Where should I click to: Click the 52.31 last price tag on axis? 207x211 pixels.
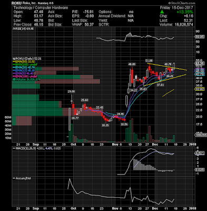click(x=200, y=64)
